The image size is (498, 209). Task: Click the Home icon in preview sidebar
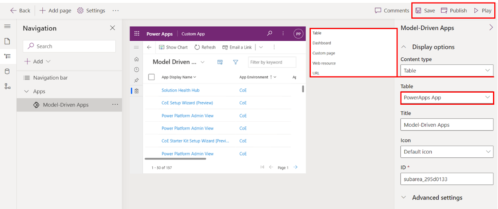(136, 59)
